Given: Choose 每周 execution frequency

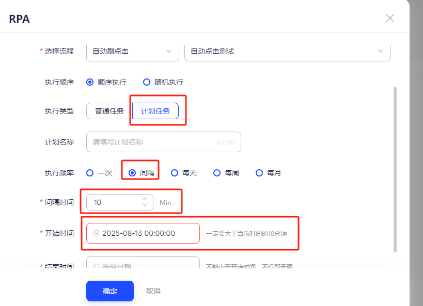Looking at the screenshot, I should point(226,173).
